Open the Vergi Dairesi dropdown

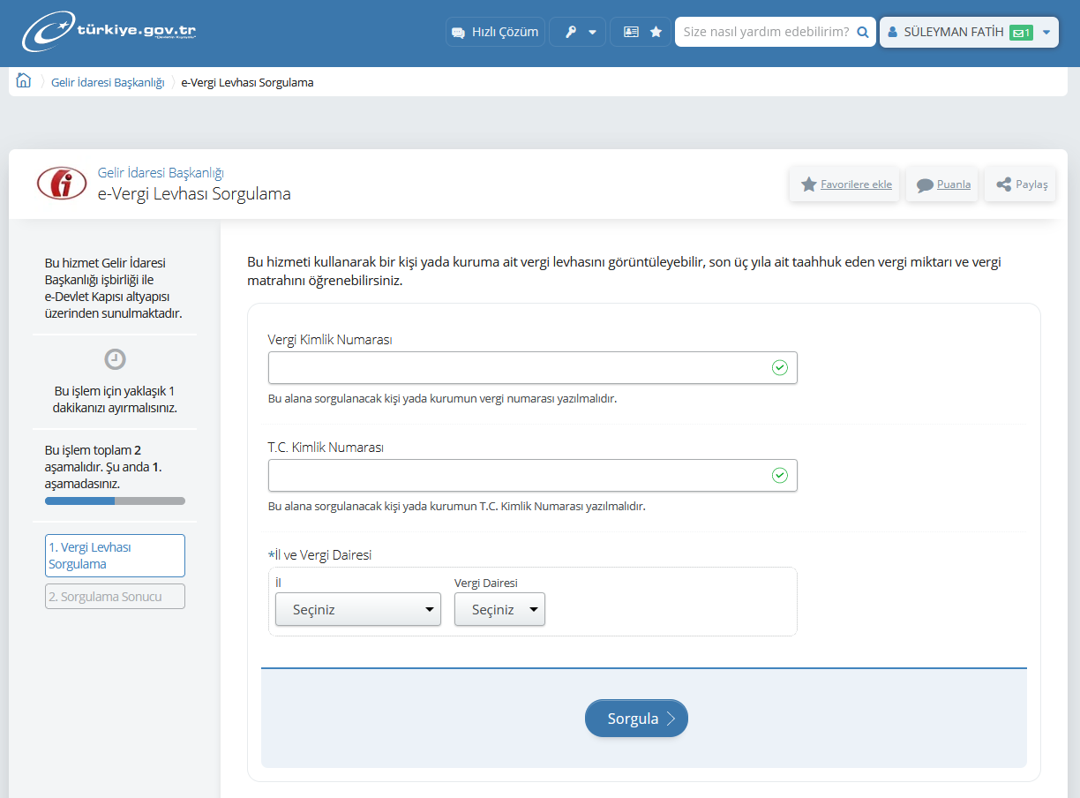coord(499,609)
